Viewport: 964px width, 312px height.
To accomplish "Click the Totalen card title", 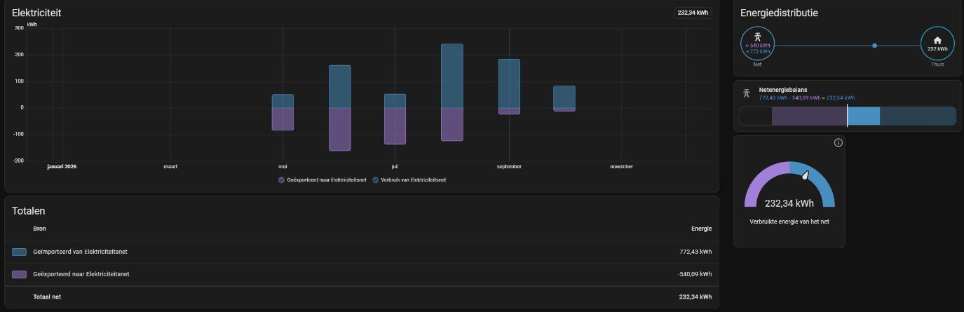I will [29, 210].
